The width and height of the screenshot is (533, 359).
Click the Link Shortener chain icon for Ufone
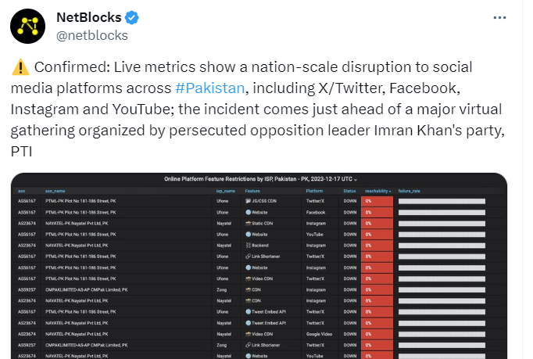pos(249,257)
